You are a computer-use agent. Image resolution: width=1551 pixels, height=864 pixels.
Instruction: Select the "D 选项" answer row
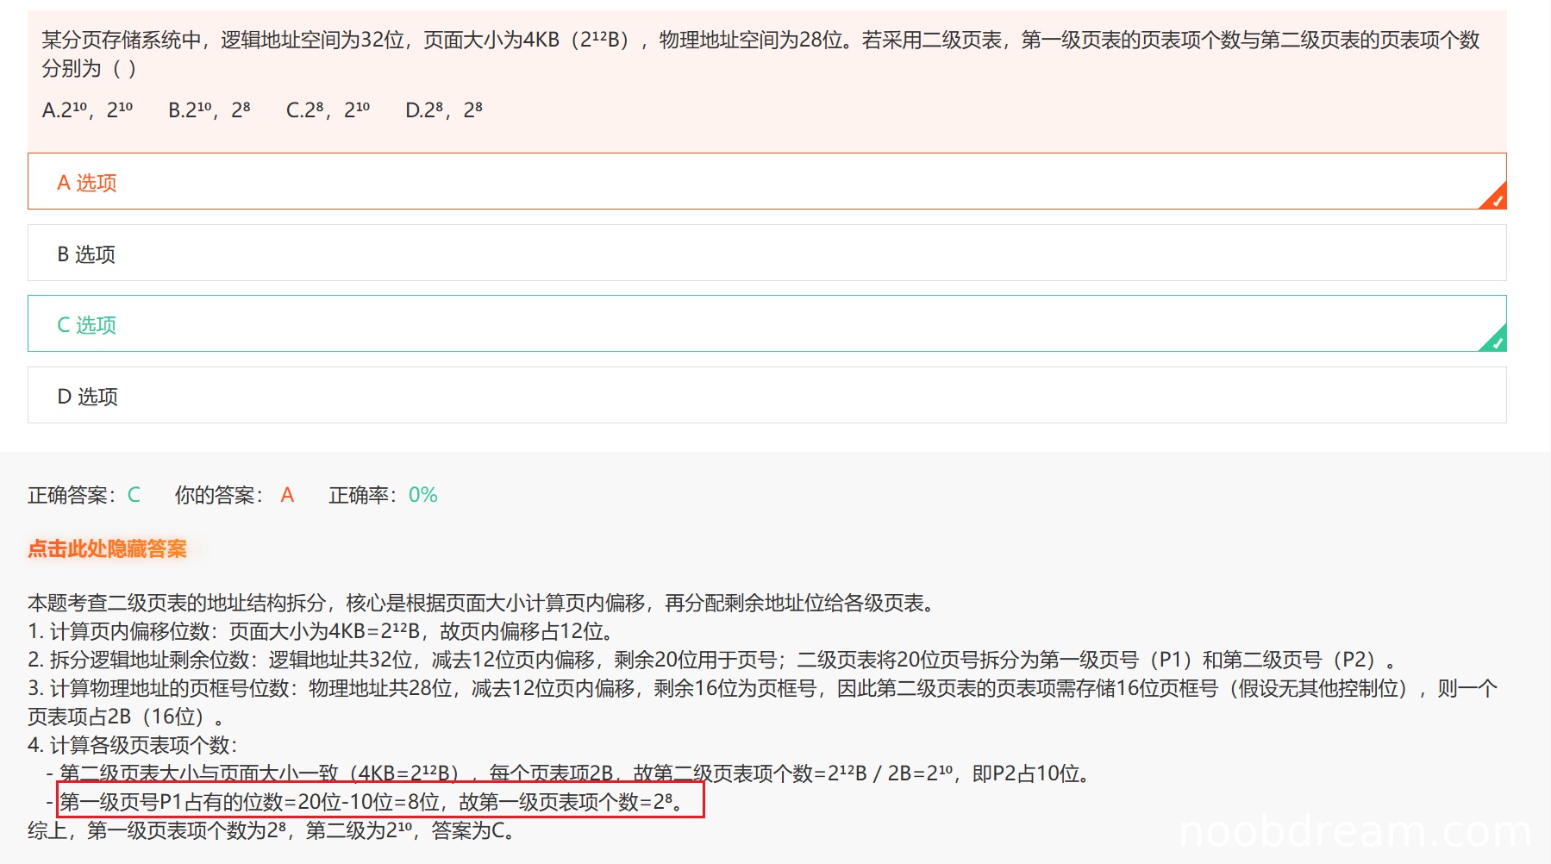(x=766, y=396)
